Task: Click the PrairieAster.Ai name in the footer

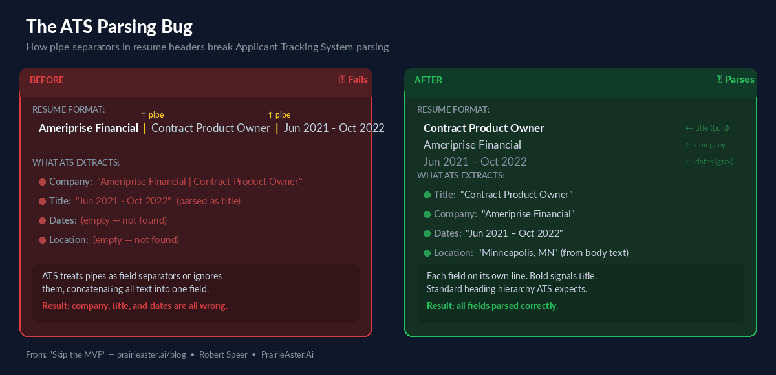Action: point(287,354)
